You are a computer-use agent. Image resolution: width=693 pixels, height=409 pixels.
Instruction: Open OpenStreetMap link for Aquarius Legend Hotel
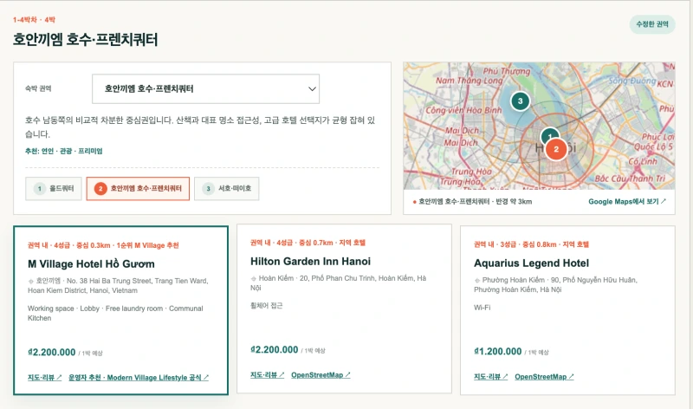(544, 377)
